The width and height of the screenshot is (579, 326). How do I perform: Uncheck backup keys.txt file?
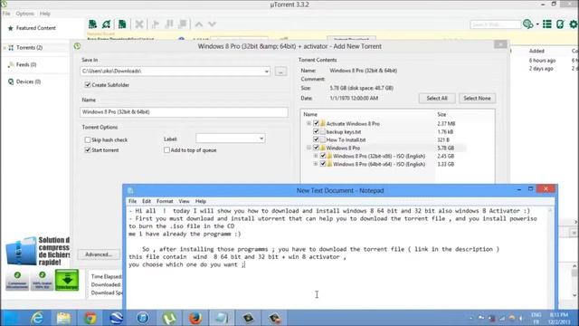click(316, 131)
